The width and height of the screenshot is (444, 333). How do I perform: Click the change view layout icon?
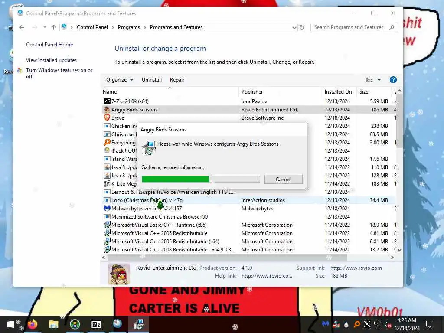[x=369, y=80]
